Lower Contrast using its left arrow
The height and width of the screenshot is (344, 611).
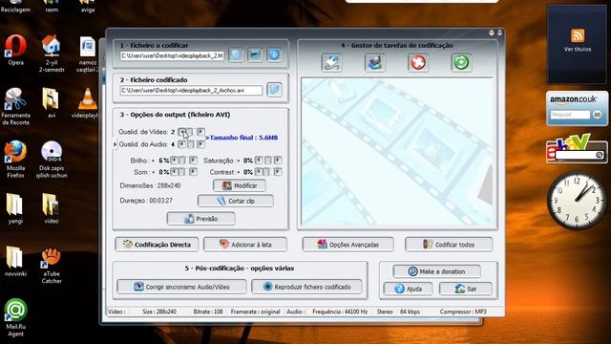pyautogui.click(x=259, y=172)
